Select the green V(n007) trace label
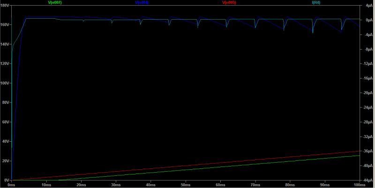The image size is (375, 188). tap(55, 2)
